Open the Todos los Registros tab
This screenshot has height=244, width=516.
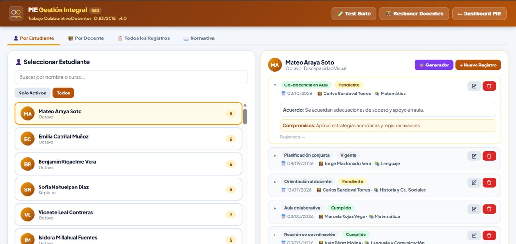pyautogui.click(x=144, y=38)
